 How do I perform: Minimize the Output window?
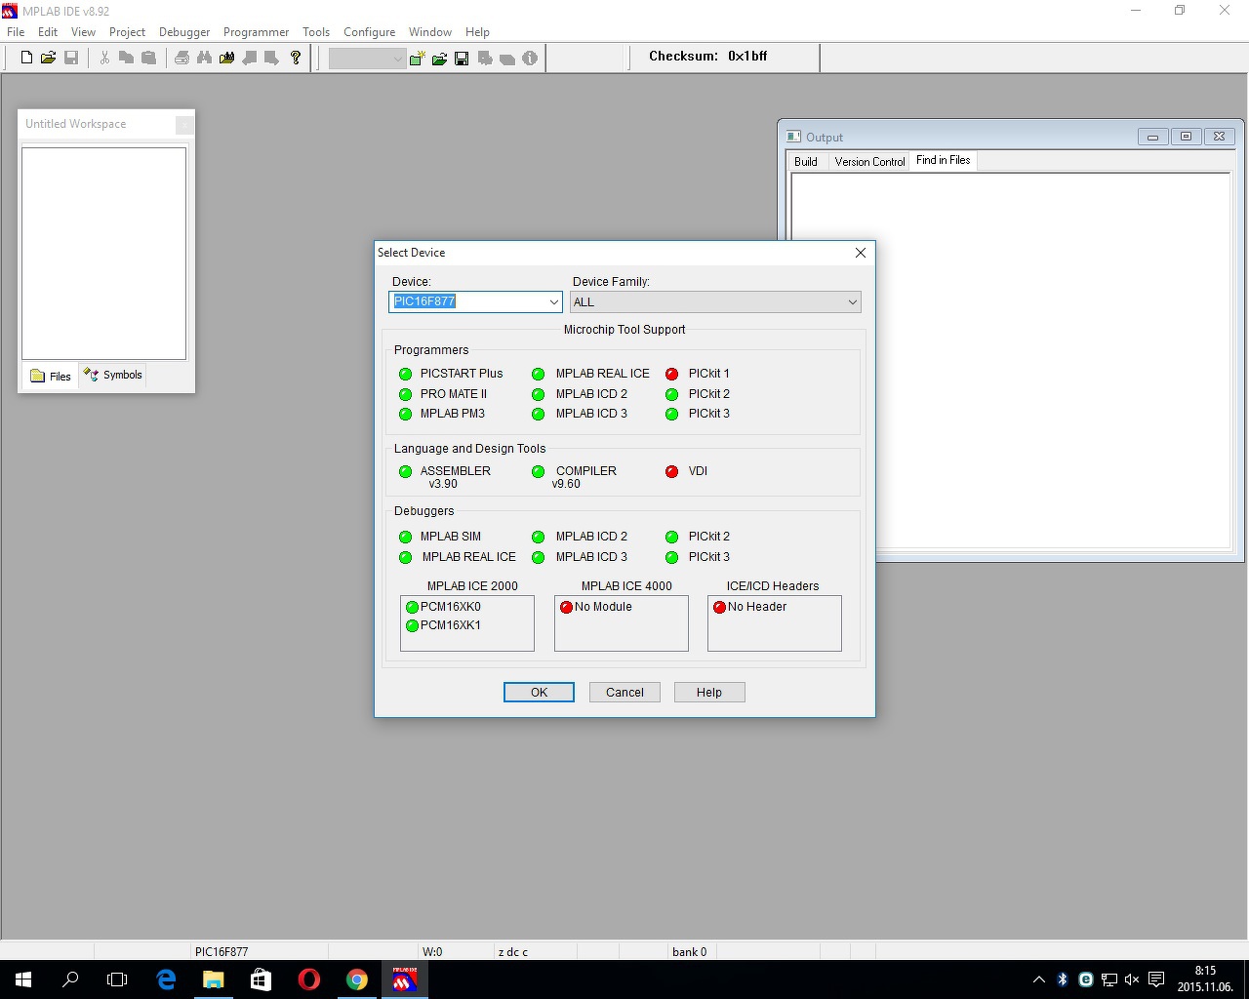coord(1152,137)
